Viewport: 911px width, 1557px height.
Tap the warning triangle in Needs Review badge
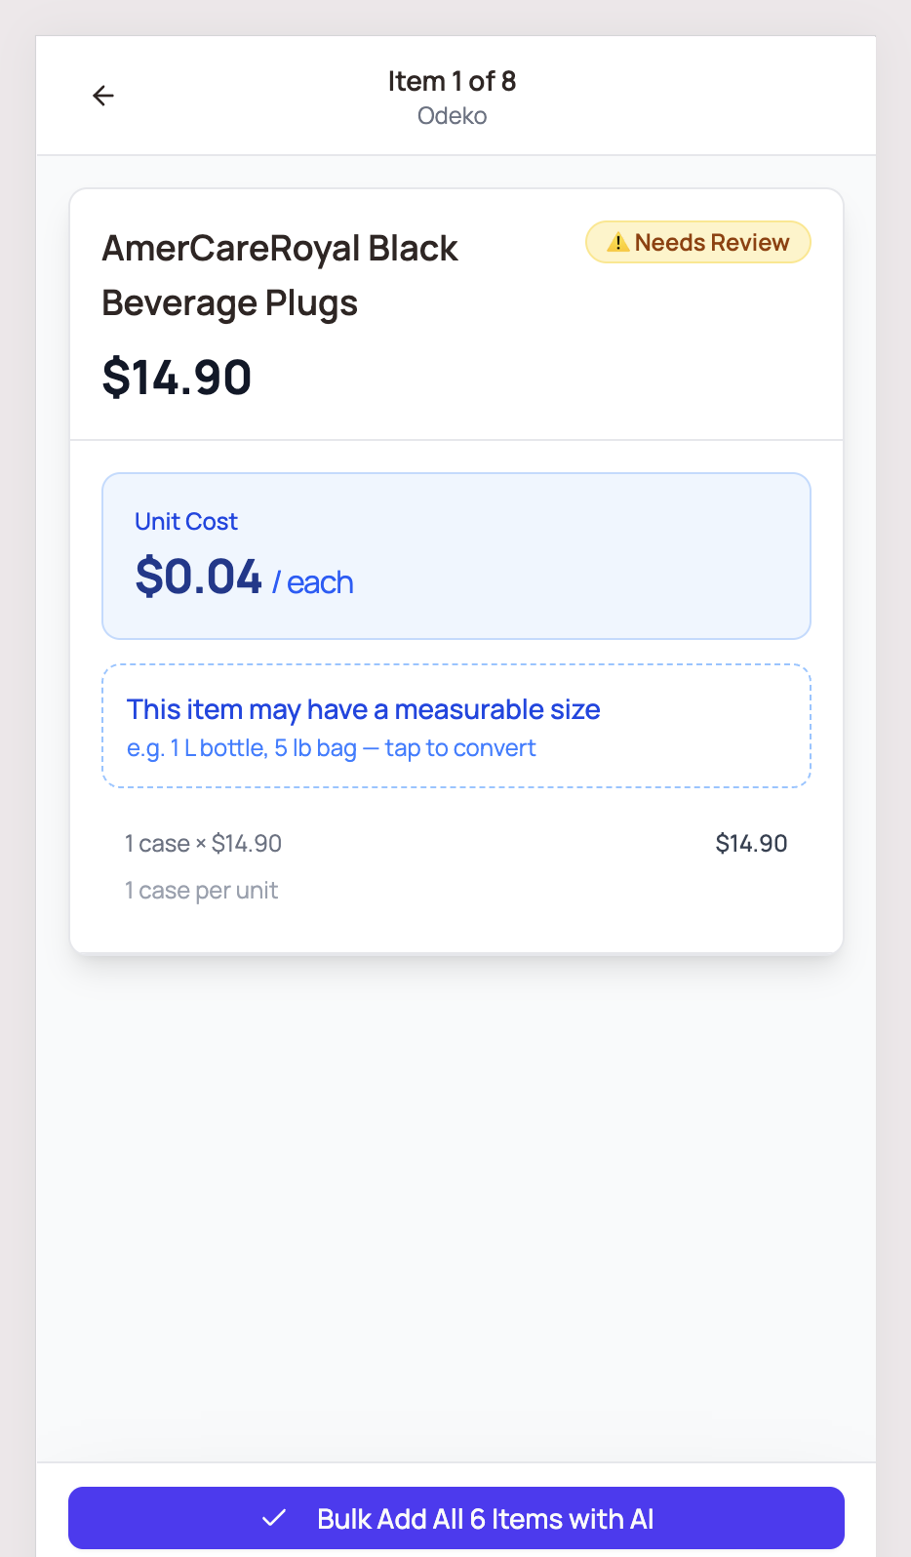pos(617,242)
